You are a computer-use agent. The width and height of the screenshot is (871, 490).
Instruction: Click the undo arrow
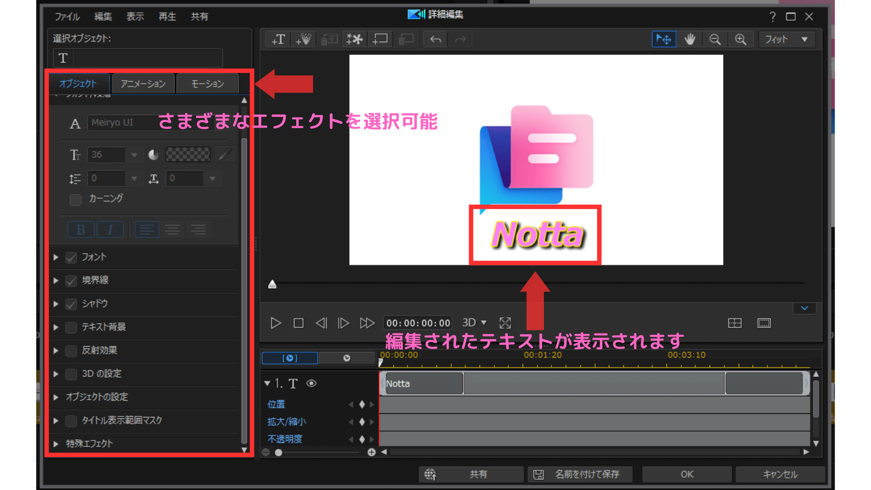(x=435, y=39)
